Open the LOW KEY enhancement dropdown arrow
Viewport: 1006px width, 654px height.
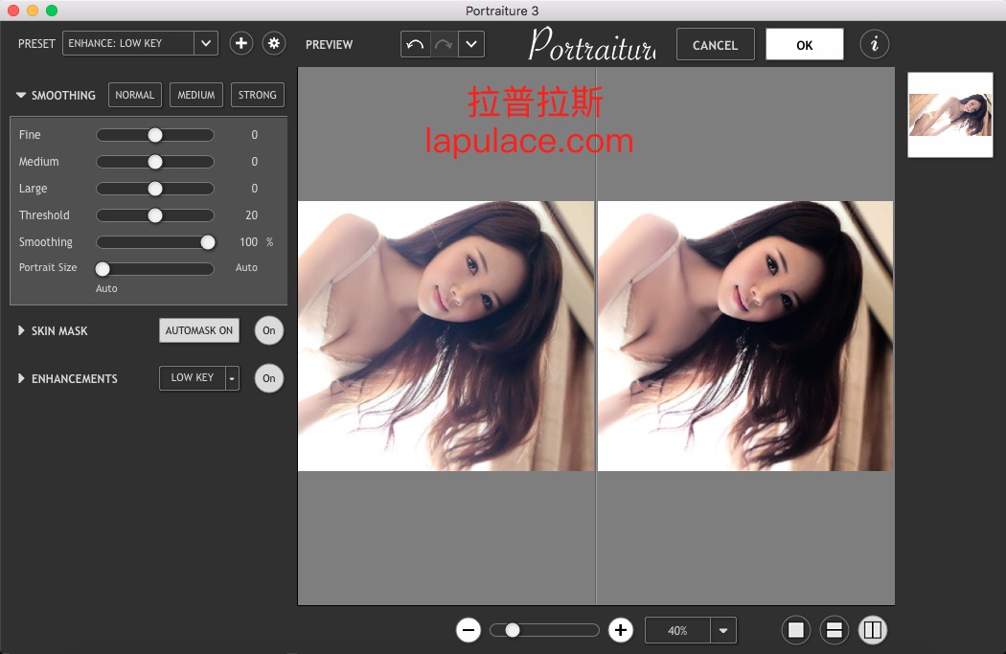pos(232,378)
